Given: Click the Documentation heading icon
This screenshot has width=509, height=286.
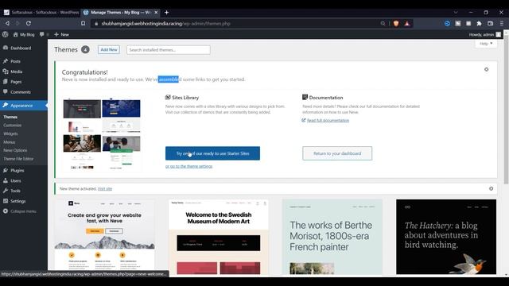Looking at the screenshot, I should (x=305, y=97).
